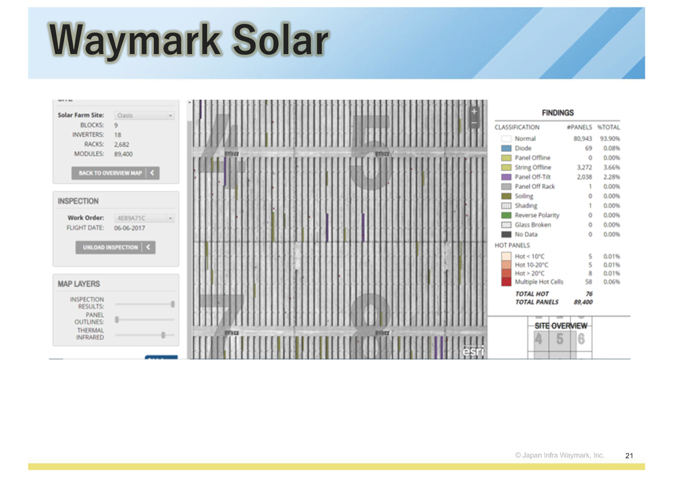Image resolution: width=675 pixels, height=477 pixels.
Task: Click the MODULES value 89,400
Action: tap(124, 154)
